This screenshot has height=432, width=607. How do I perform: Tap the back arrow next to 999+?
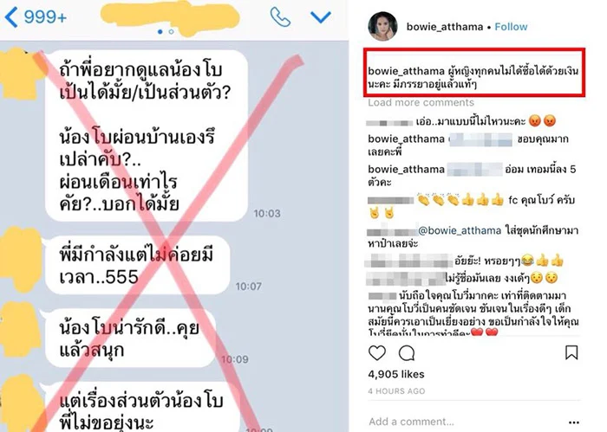point(11,17)
